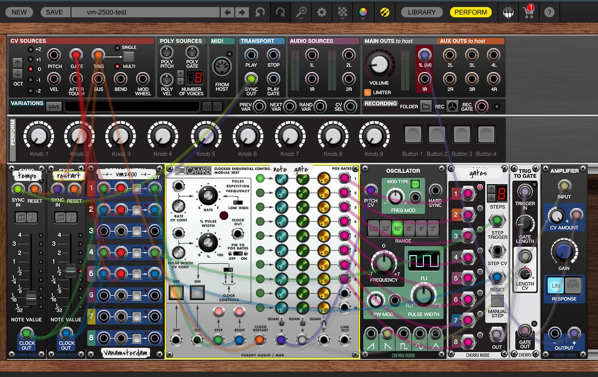Click Perform Button 1

click(413, 134)
